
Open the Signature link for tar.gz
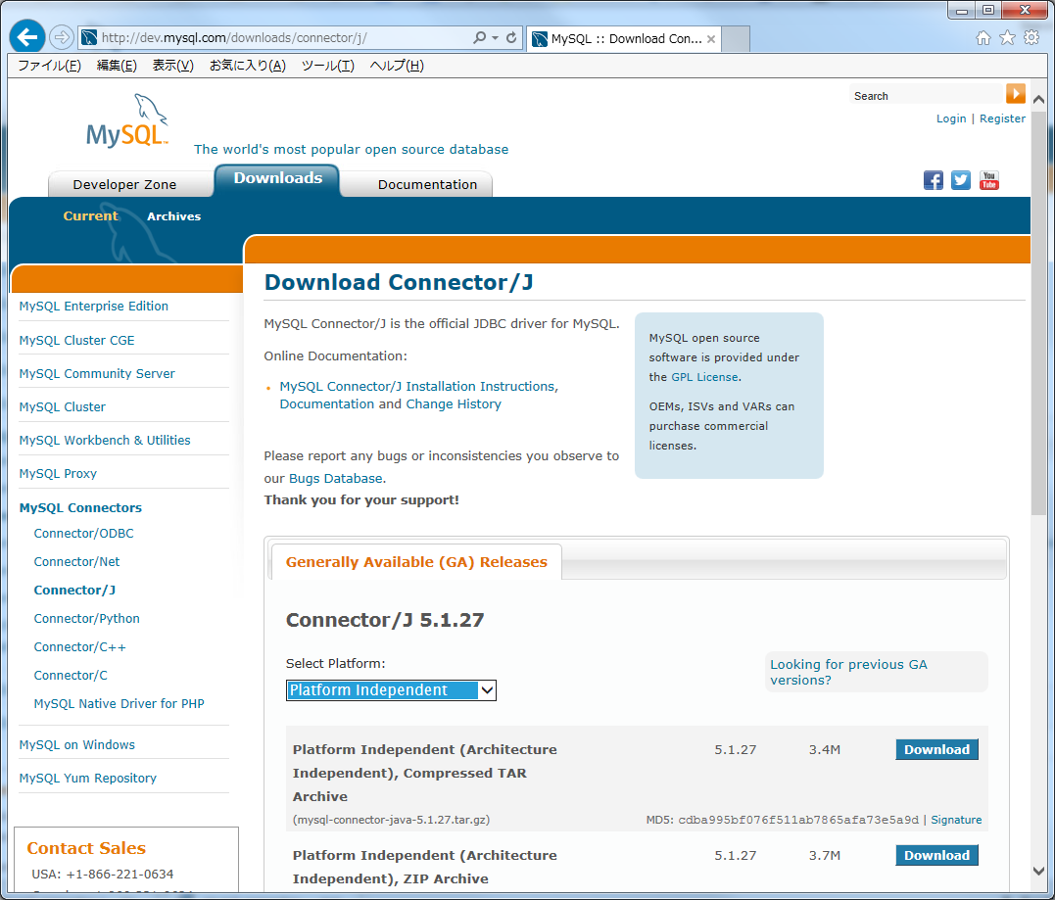pyautogui.click(x=956, y=820)
